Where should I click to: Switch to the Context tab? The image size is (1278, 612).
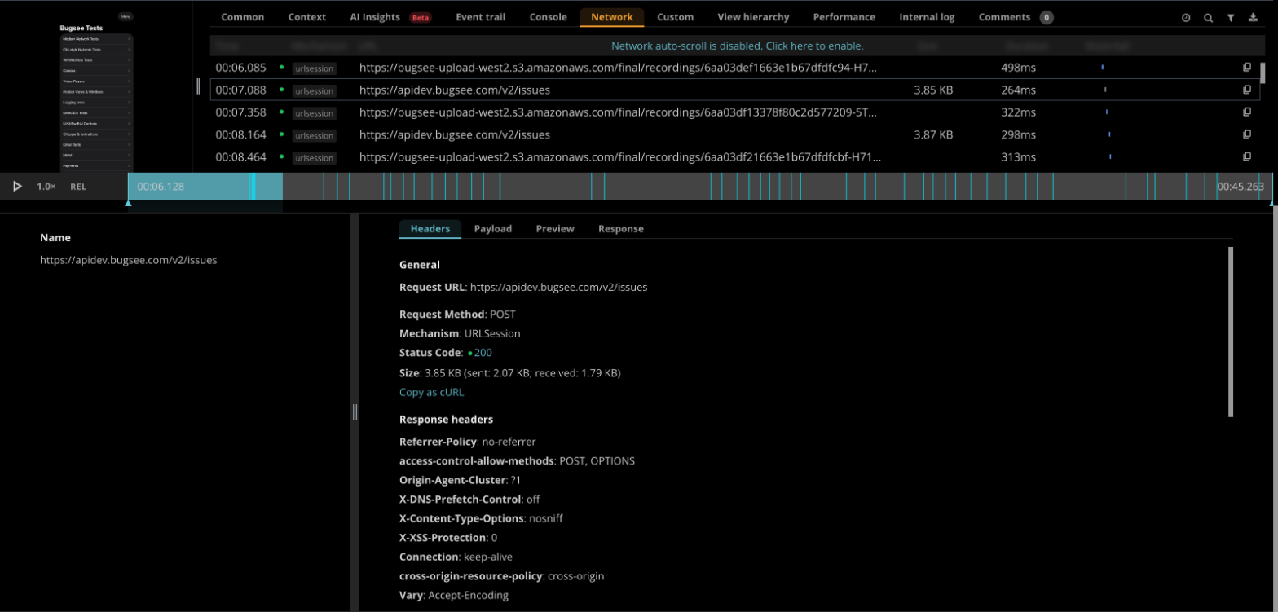pyautogui.click(x=306, y=17)
